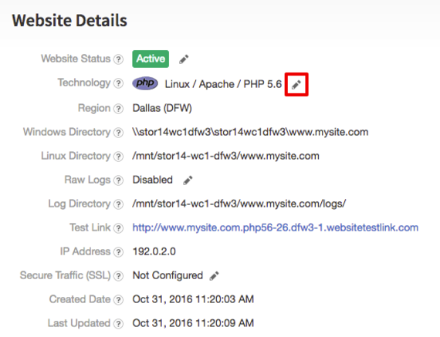Click the help icon beside Created Date
Screen dimensions: 440x337
[118, 300]
